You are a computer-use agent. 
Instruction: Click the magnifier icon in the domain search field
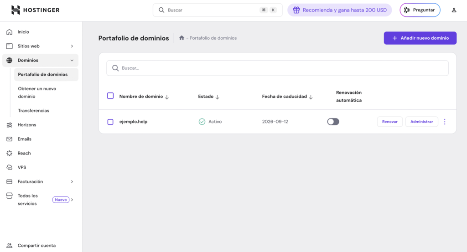click(115, 68)
